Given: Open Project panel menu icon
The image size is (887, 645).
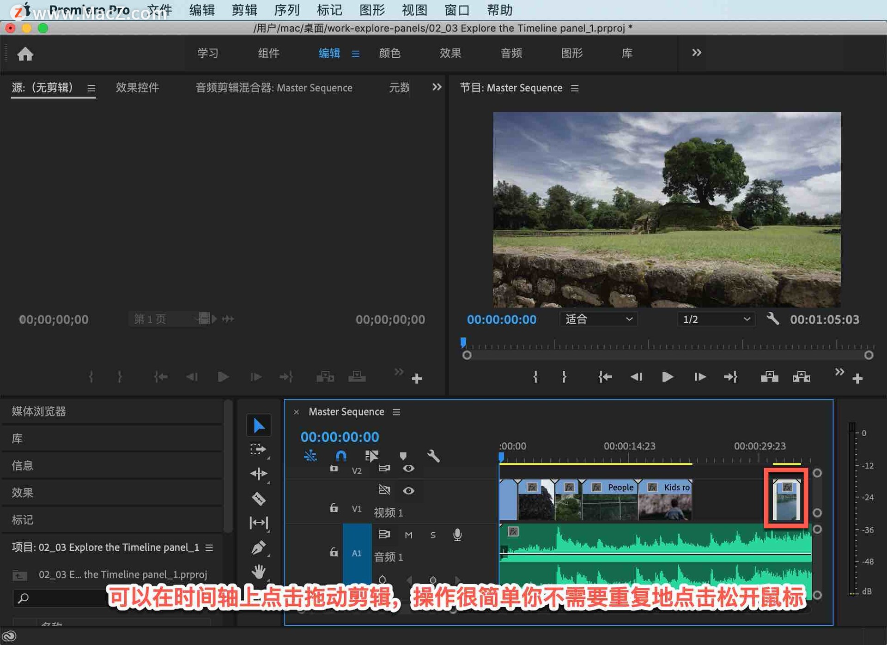Looking at the screenshot, I should coord(209,547).
